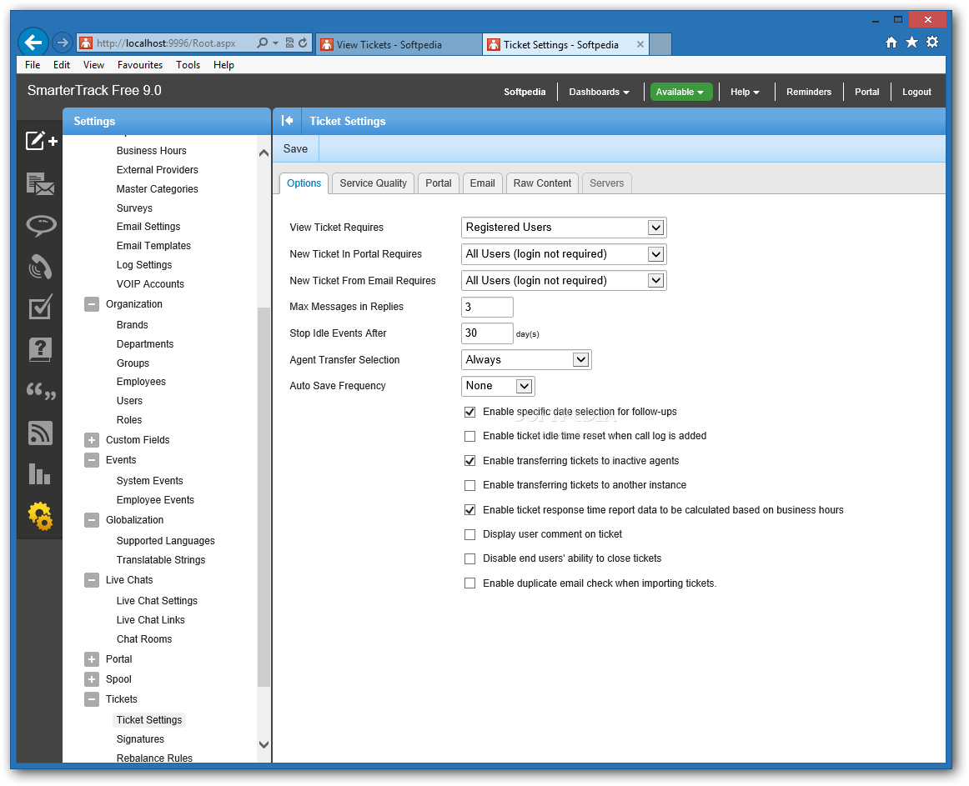Enable duplicate email check when importing tickets
Viewport: 969px width, 786px height.
(x=469, y=583)
